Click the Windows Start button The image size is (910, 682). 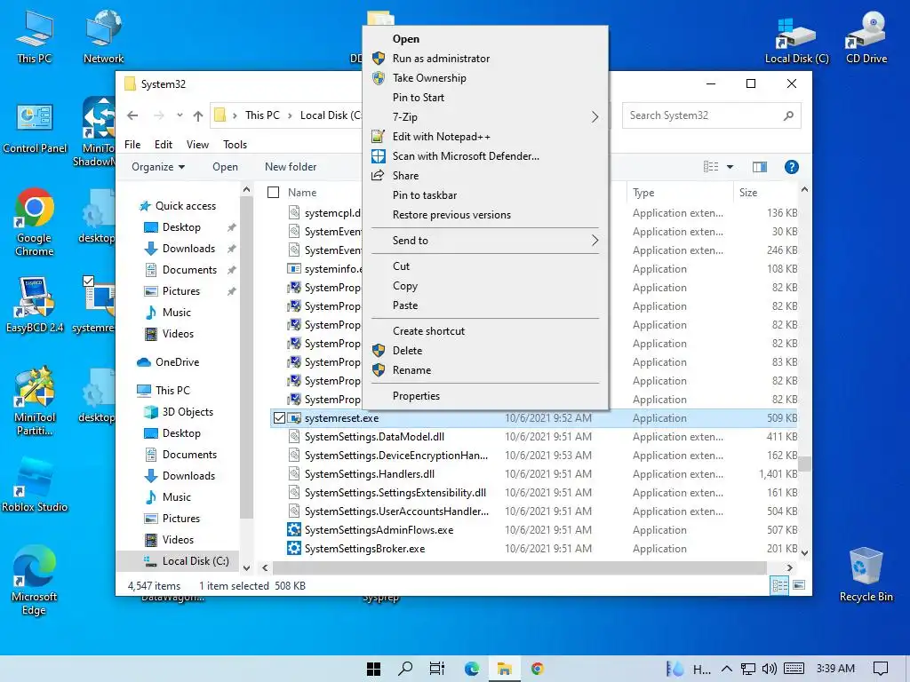click(x=374, y=669)
